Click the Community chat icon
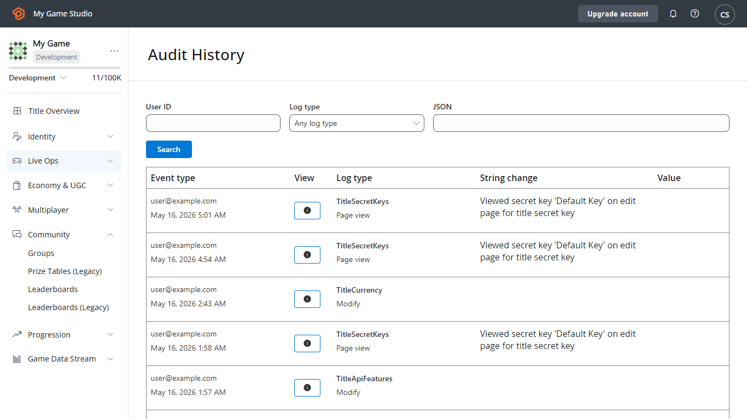 tap(17, 235)
